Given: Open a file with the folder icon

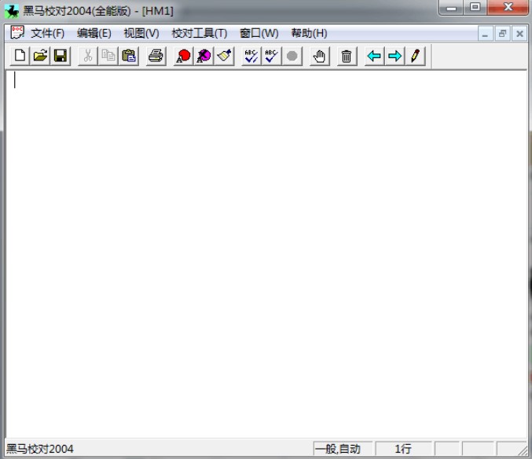Looking at the screenshot, I should 40,56.
